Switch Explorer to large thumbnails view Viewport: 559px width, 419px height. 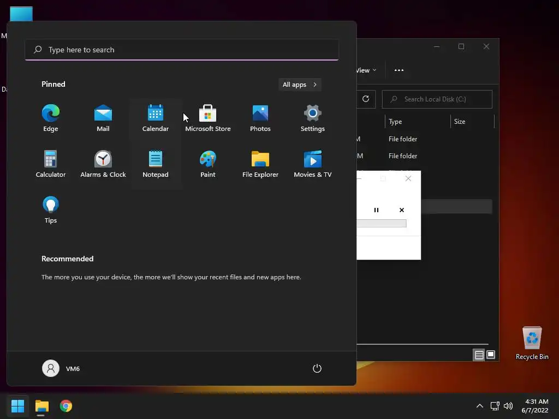point(491,355)
